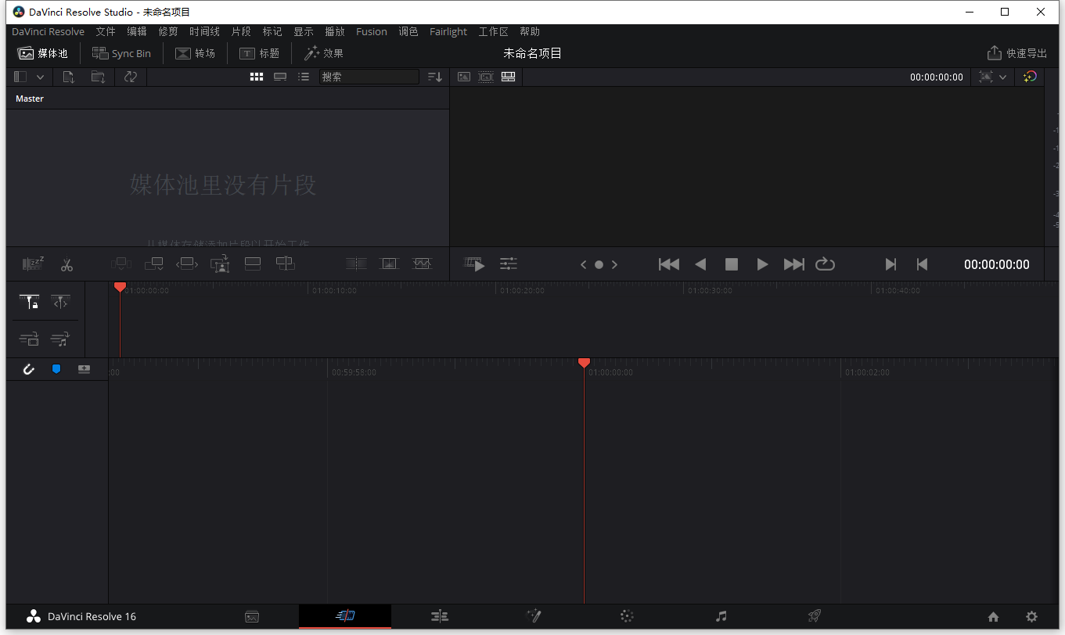1065x635 pixels.
Task: Open the 时间线 menu
Action: [204, 31]
